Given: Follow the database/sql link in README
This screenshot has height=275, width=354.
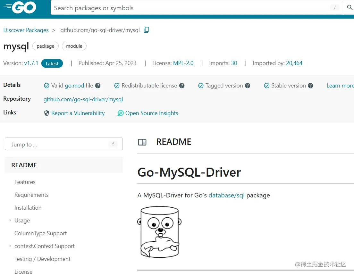Looking at the screenshot, I should [226, 196].
